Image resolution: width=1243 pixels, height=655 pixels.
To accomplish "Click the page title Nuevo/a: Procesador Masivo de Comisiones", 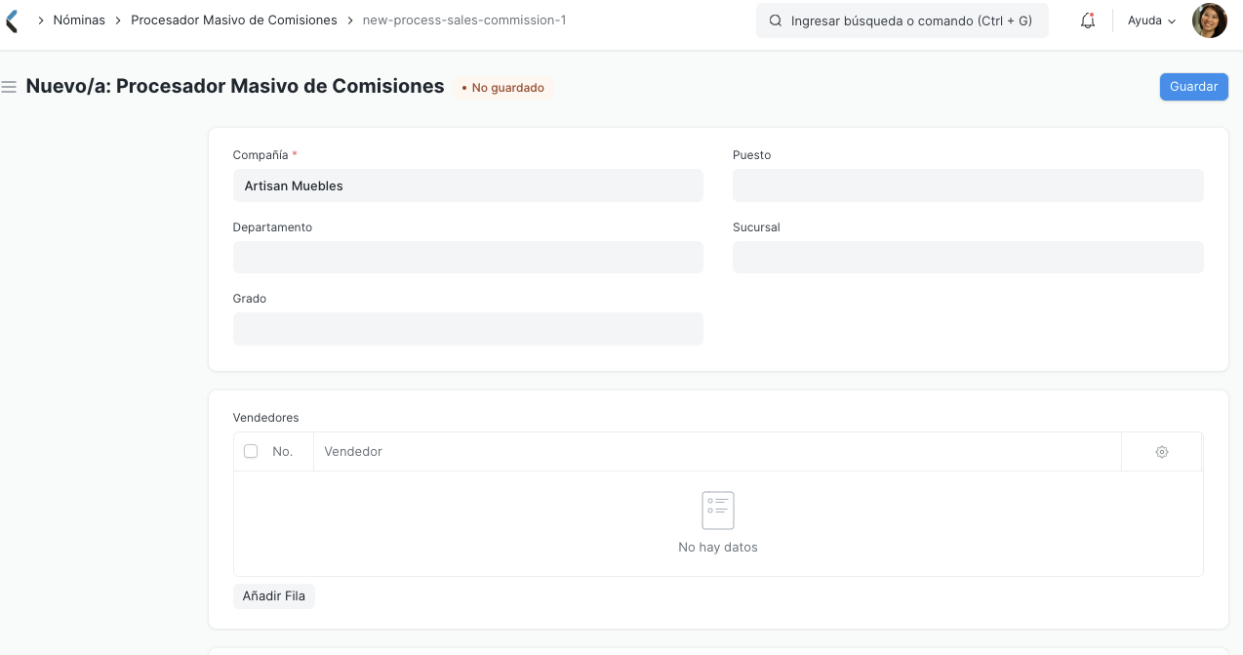I will (x=235, y=86).
